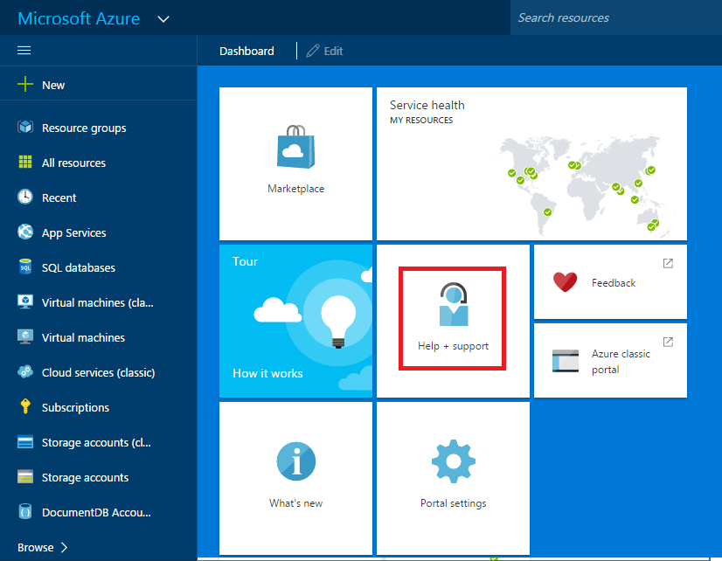This screenshot has height=561, width=722.
Task: Click the App Services sidebar icon
Action: 24,232
